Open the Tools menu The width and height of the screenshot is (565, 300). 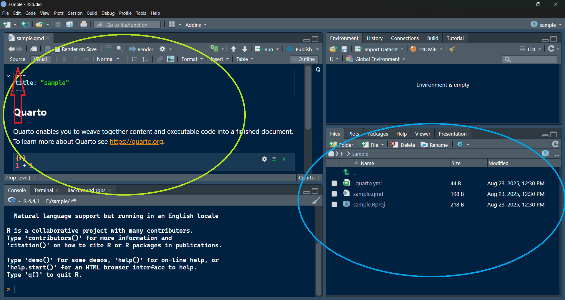click(x=141, y=13)
